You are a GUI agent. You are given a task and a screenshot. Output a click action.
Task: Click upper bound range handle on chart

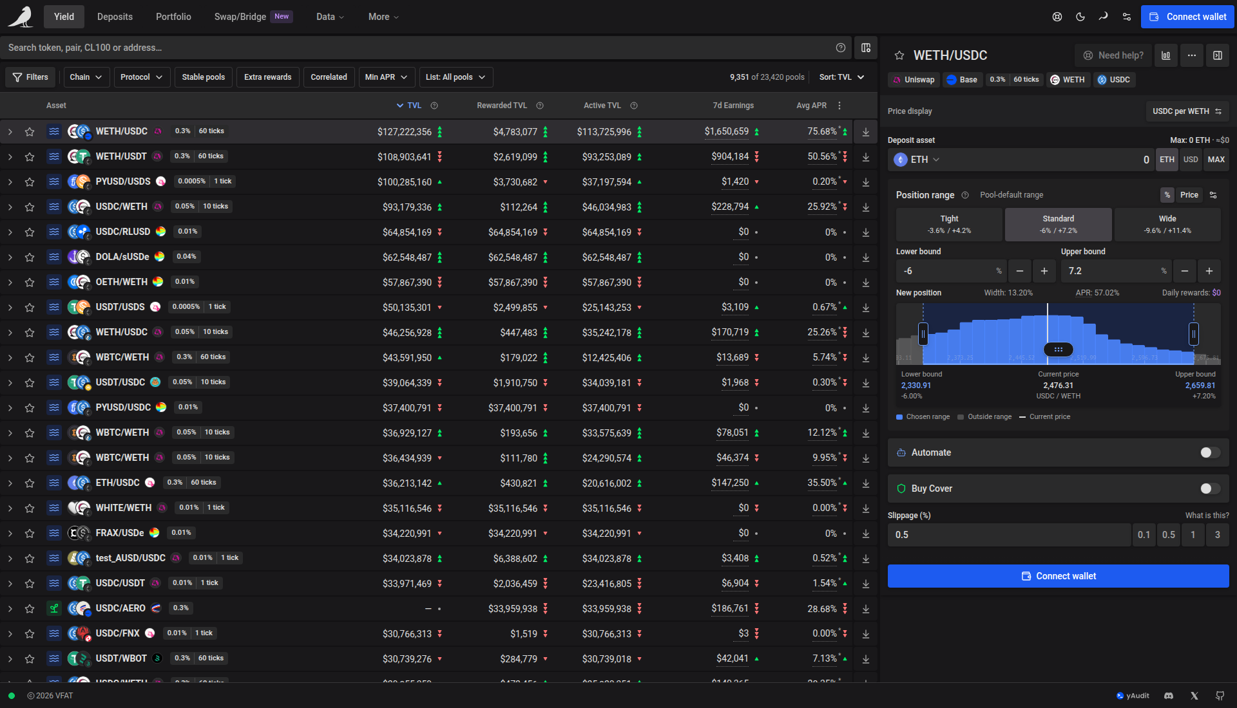click(x=1194, y=334)
